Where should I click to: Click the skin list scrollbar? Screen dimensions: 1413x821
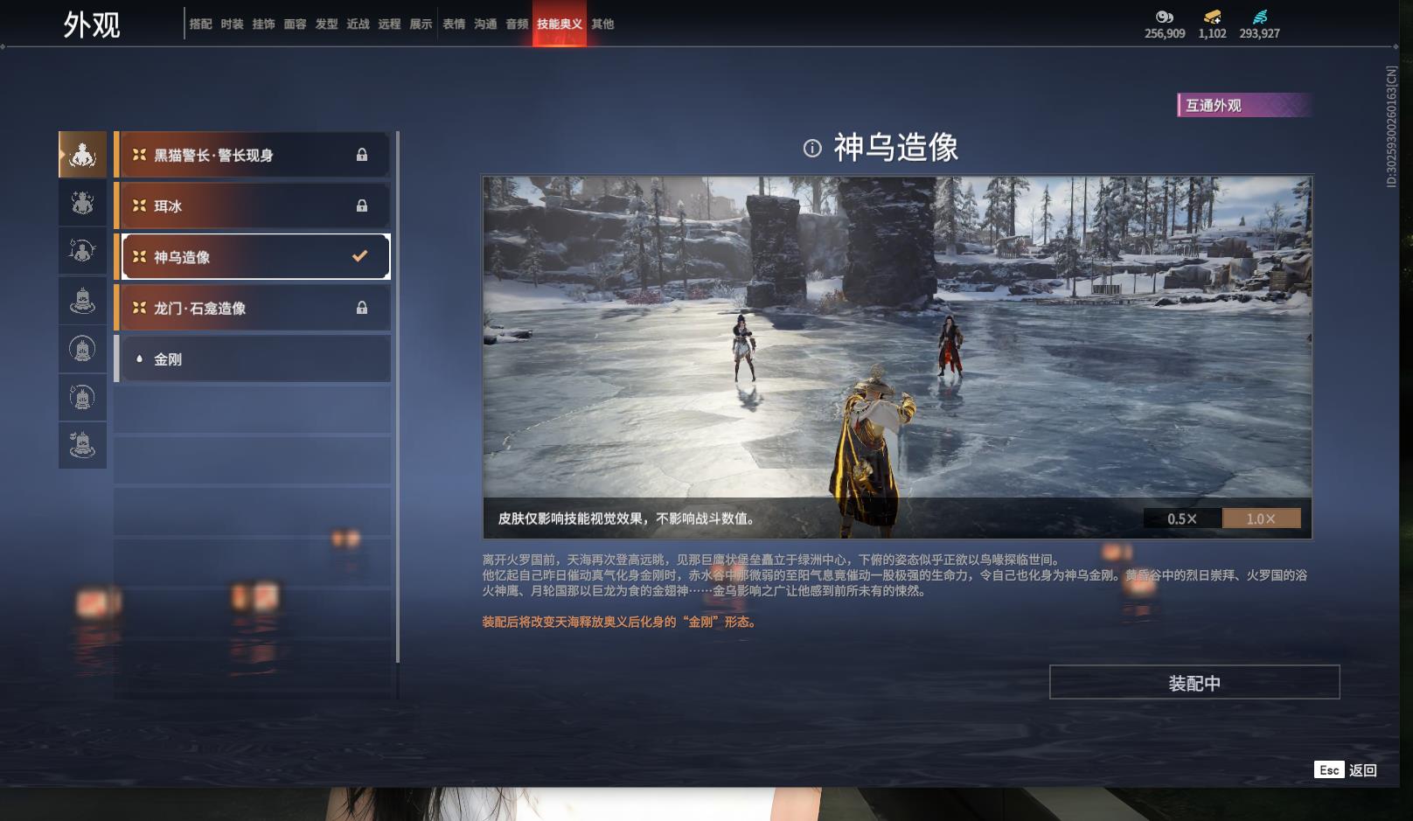(x=398, y=397)
